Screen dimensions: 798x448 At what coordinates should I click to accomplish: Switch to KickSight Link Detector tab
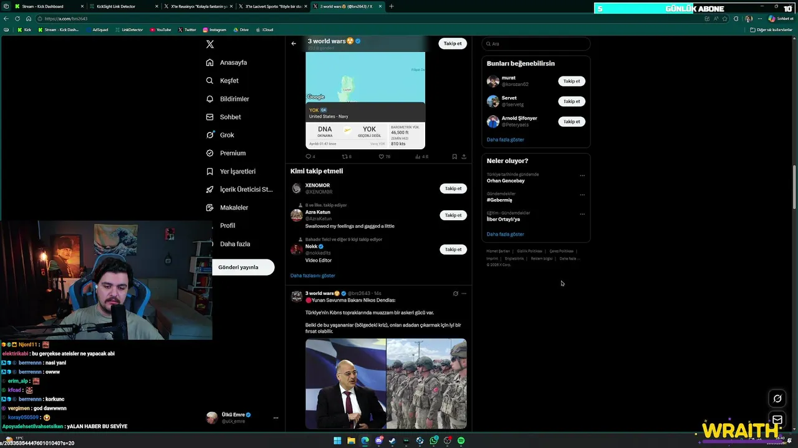(x=122, y=6)
